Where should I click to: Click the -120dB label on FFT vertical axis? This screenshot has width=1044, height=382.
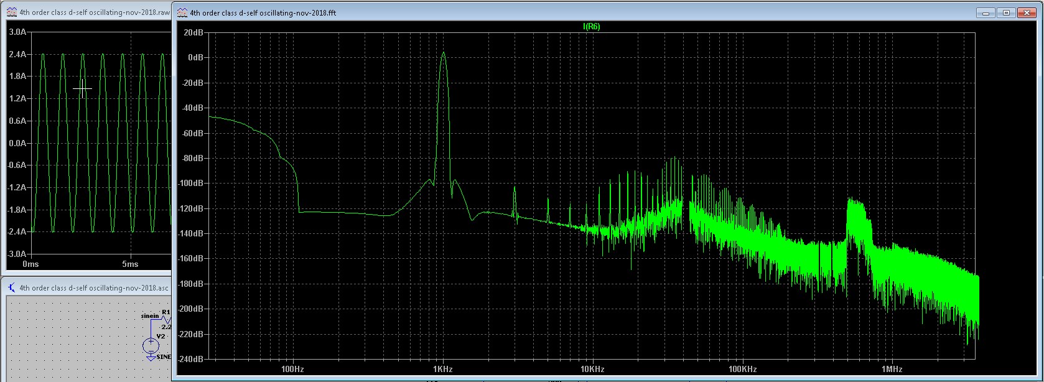pos(190,208)
